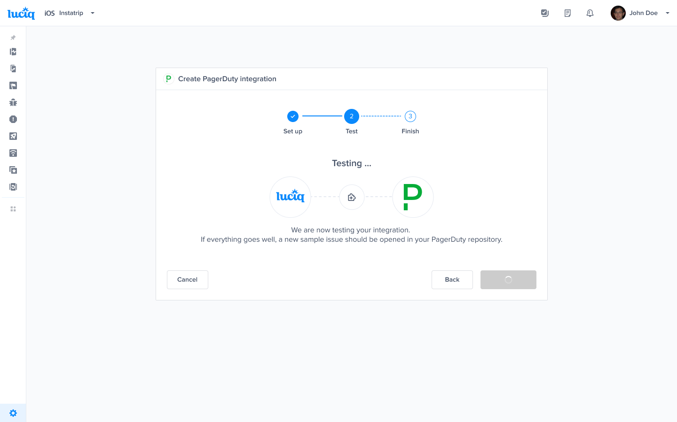Open the checklist icon in top bar

pos(545,13)
